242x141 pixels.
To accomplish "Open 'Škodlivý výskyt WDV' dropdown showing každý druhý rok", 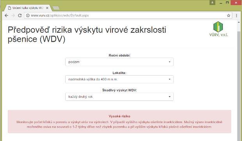I will 119,97.
